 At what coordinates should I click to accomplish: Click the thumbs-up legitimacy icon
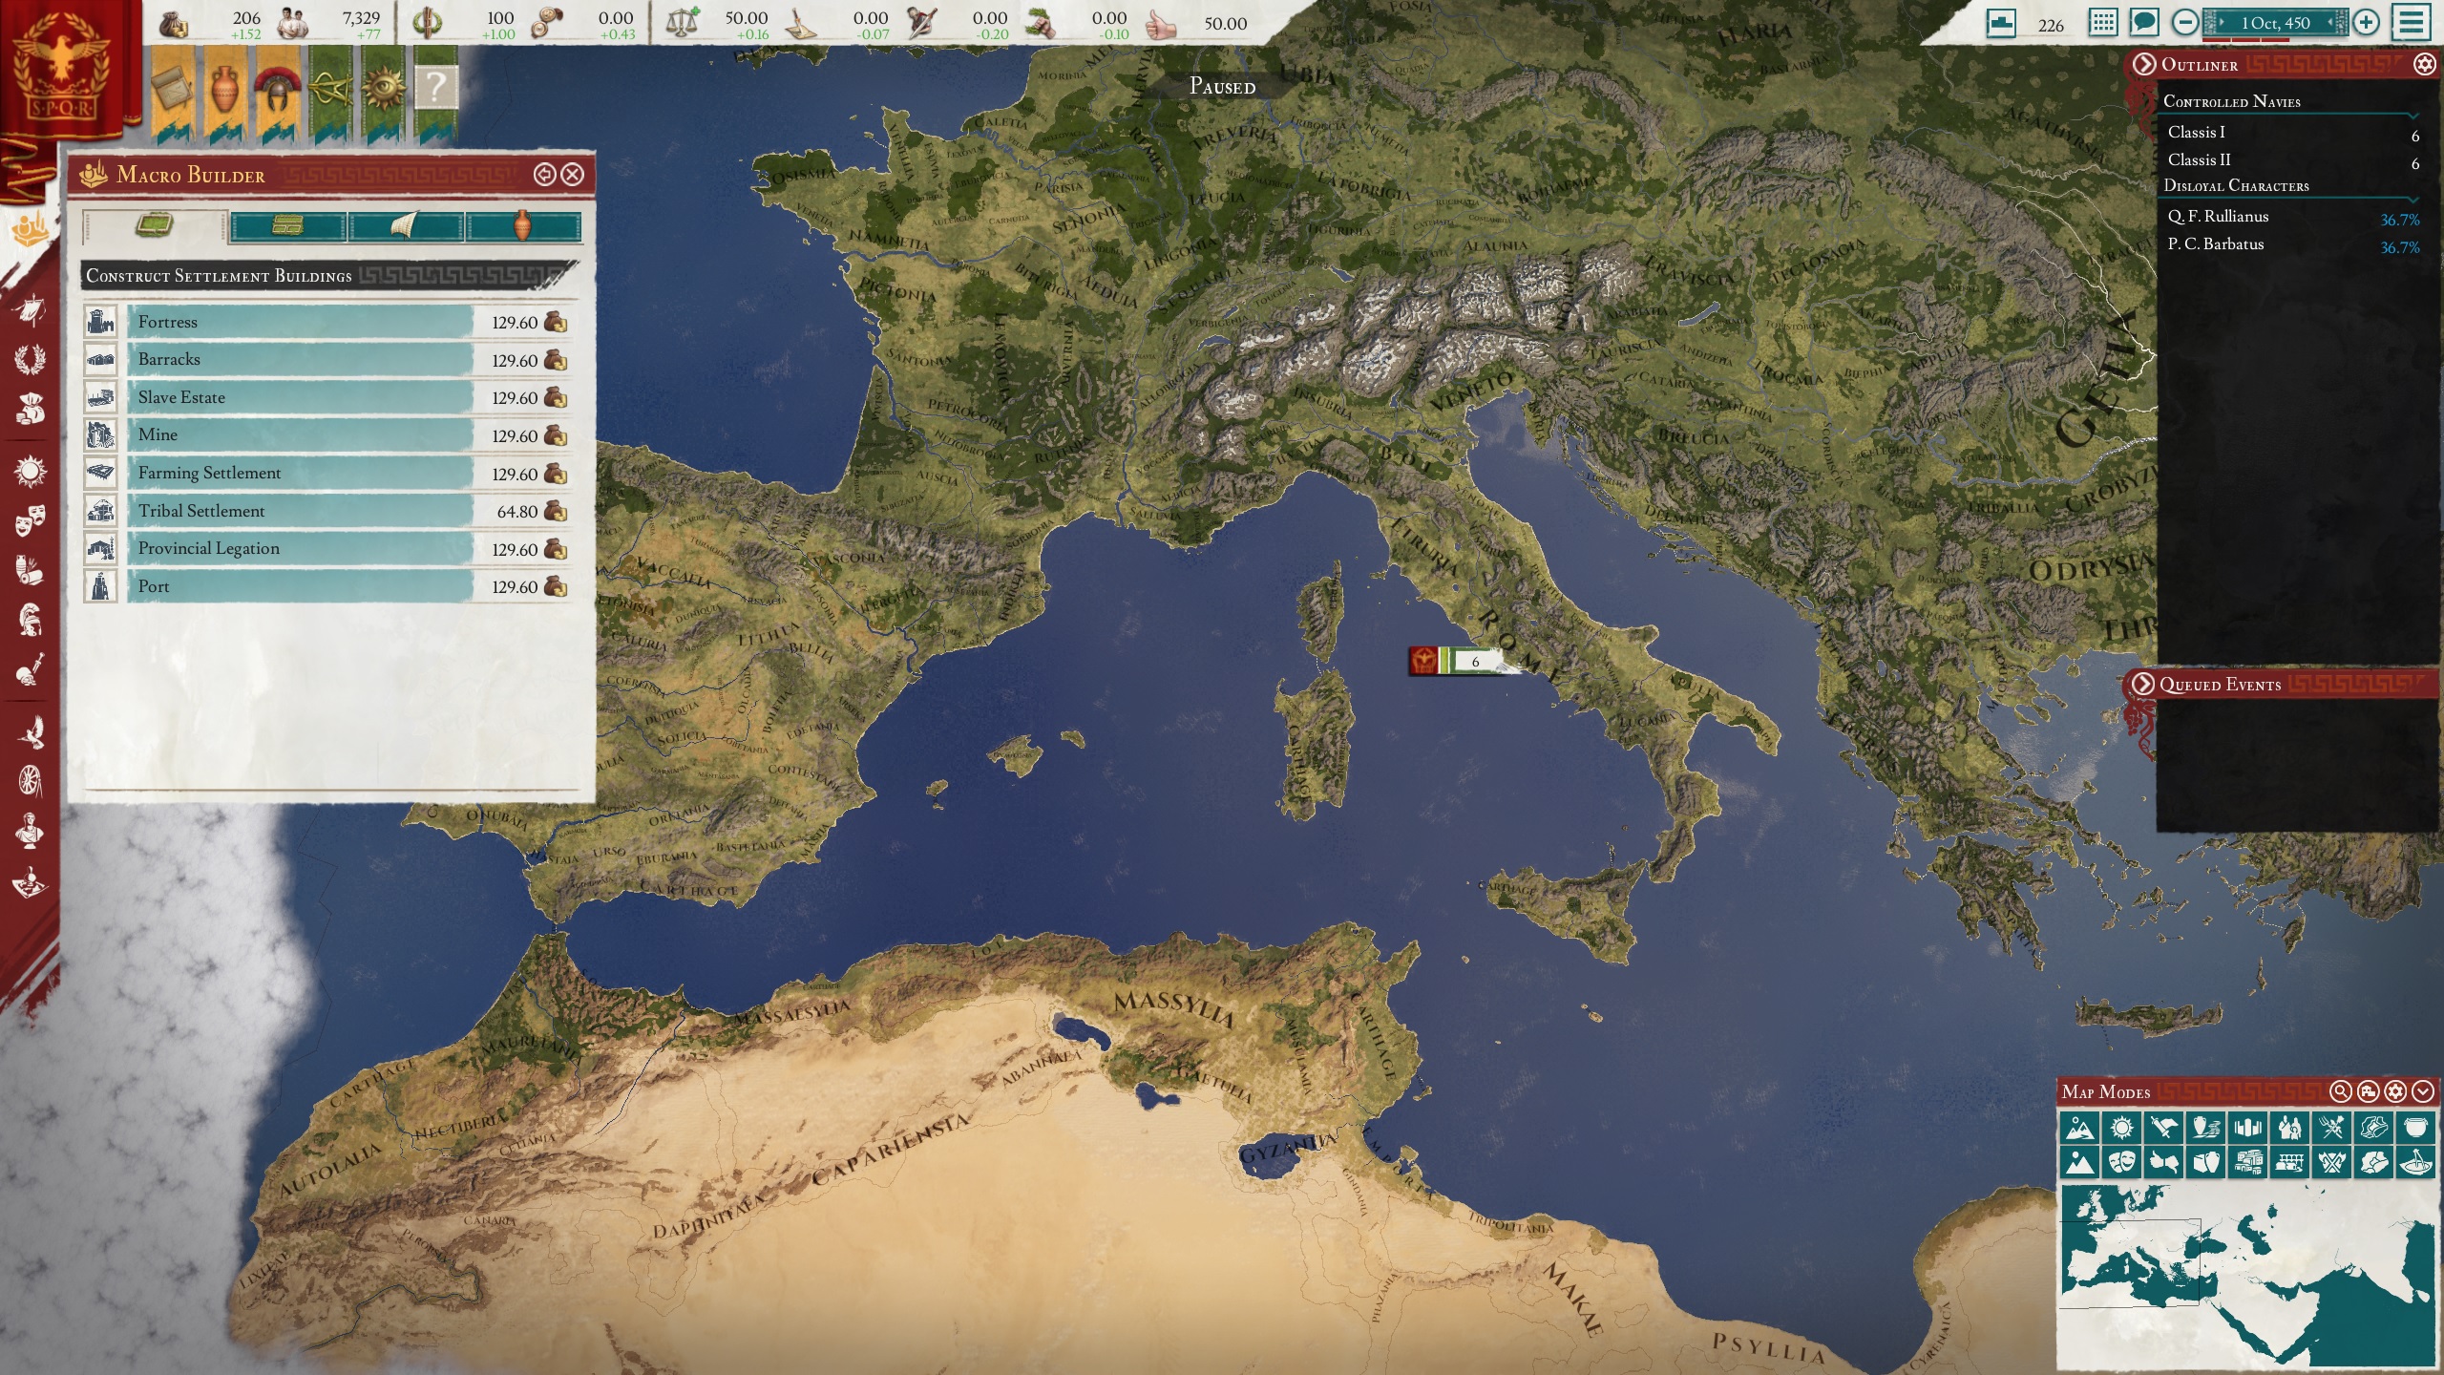[1160, 23]
